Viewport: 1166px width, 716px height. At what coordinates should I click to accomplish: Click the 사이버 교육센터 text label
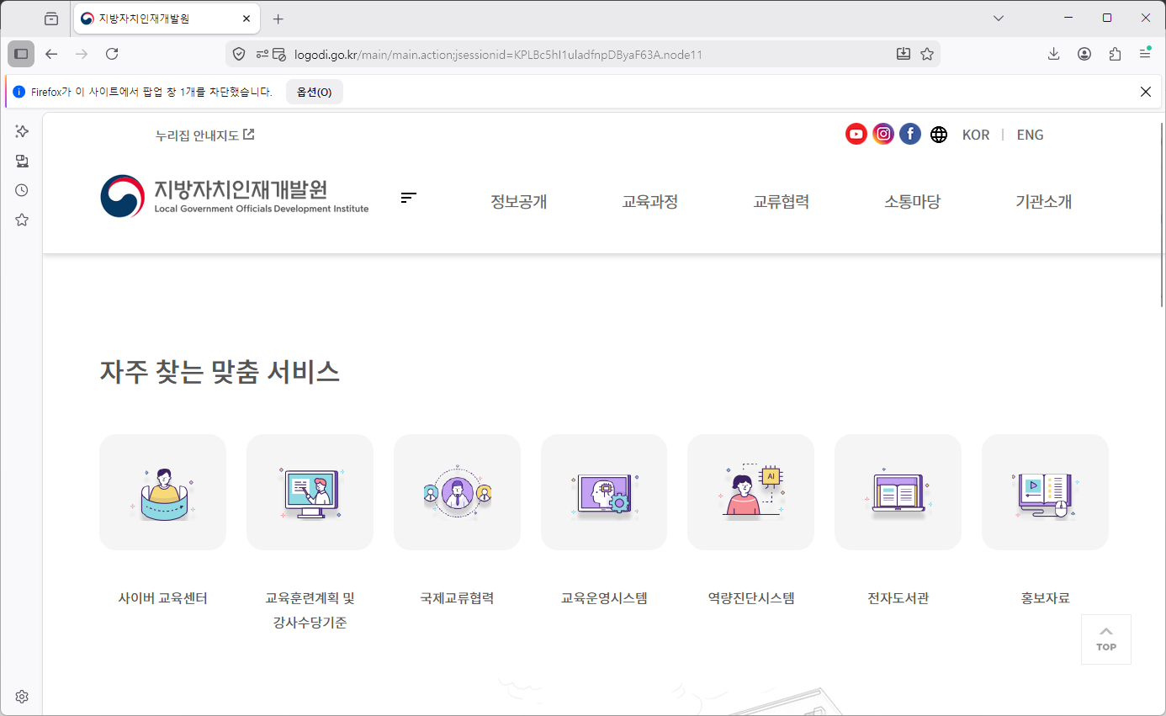click(162, 598)
